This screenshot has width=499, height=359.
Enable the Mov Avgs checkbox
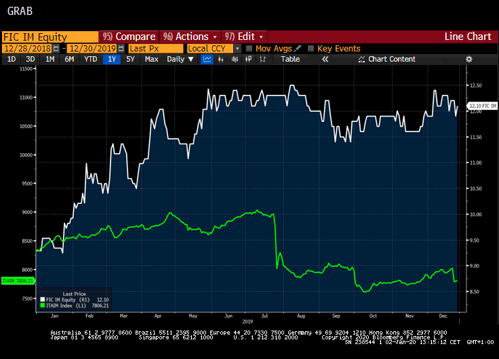[249, 48]
